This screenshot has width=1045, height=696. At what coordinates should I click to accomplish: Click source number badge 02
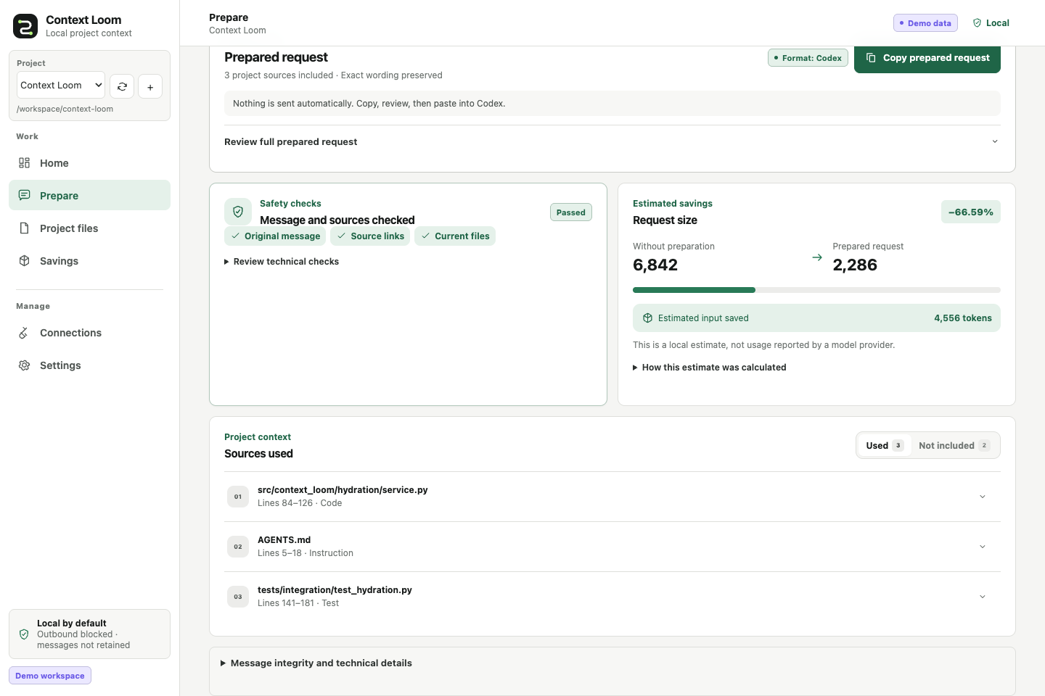(x=238, y=547)
